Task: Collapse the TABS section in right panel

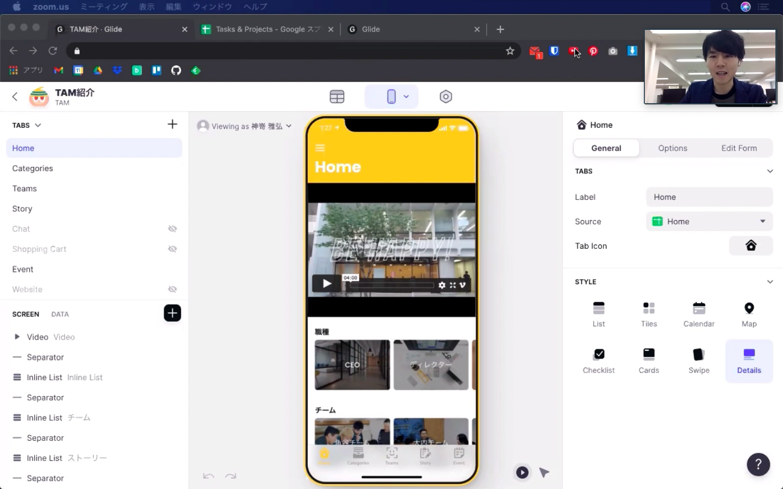Action: [770, 171]
